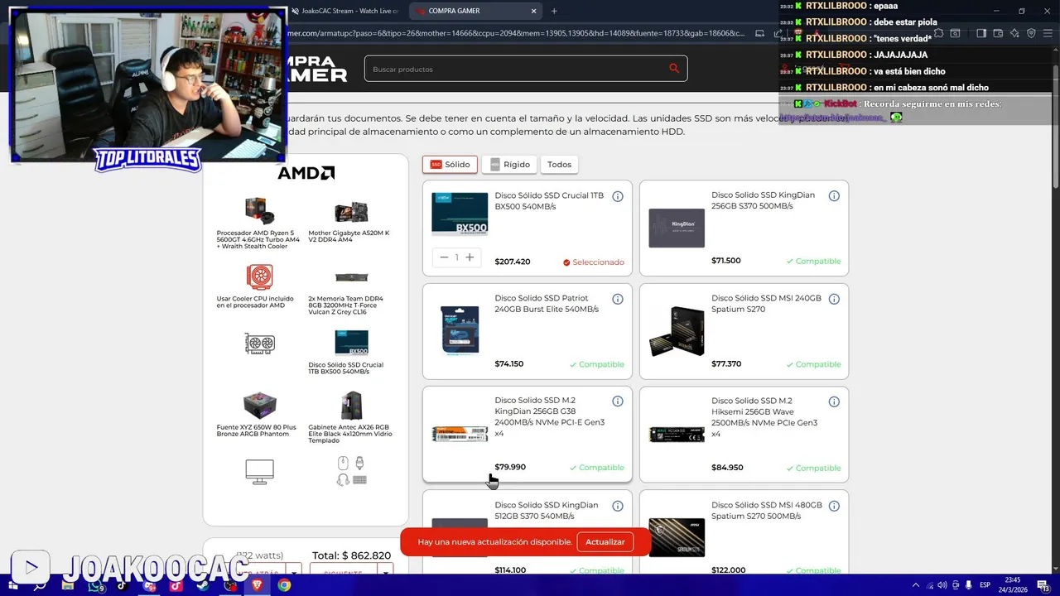Viewport: 1060px width, 596px height.
Task: Open info for MSI 240GB Spatium S270
Action: click(834, 299)
